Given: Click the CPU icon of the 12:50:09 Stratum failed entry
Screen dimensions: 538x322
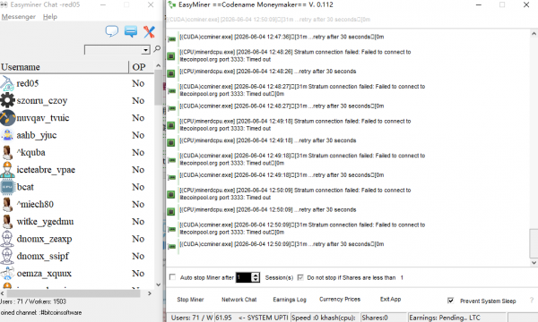Looking at the screenshot, I should (x=171, y=194).
